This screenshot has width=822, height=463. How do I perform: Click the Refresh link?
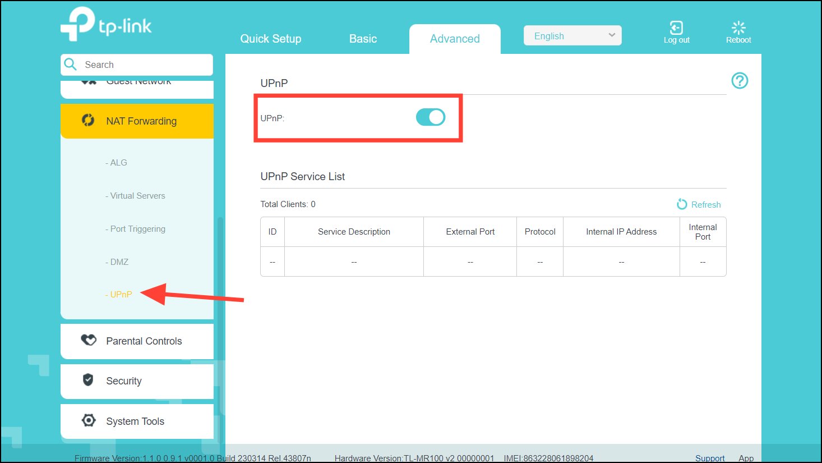[706, 205]
